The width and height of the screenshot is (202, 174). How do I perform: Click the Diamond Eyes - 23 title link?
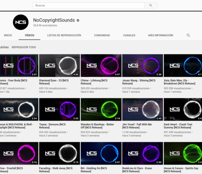pyautogui.click(x=54, y=82)
